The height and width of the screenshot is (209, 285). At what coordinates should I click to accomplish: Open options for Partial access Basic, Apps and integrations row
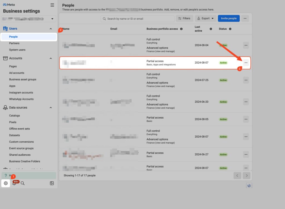click(x=246, y=63)
